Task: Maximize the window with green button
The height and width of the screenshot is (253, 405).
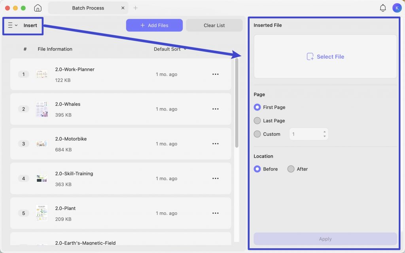Action: coord(23,8)
